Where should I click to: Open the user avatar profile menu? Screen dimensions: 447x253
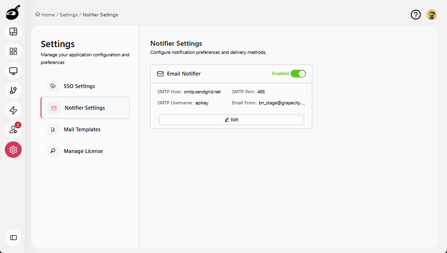click(x=432, y=14)
